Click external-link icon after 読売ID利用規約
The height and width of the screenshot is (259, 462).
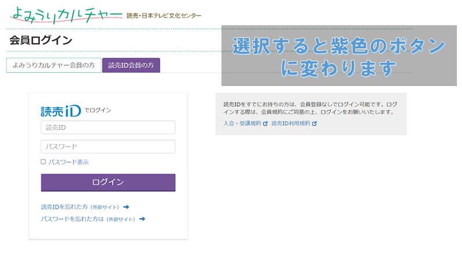pos(314,123)
